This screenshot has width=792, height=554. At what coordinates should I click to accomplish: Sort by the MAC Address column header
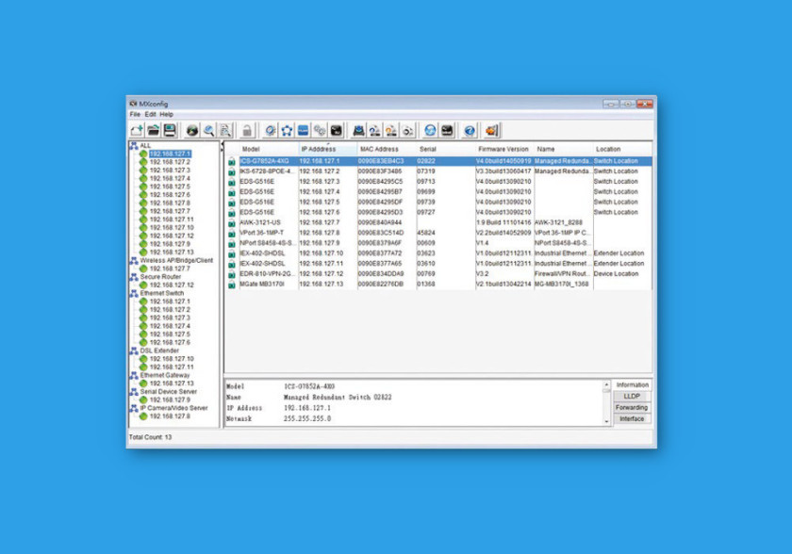[x=387, y=150]
